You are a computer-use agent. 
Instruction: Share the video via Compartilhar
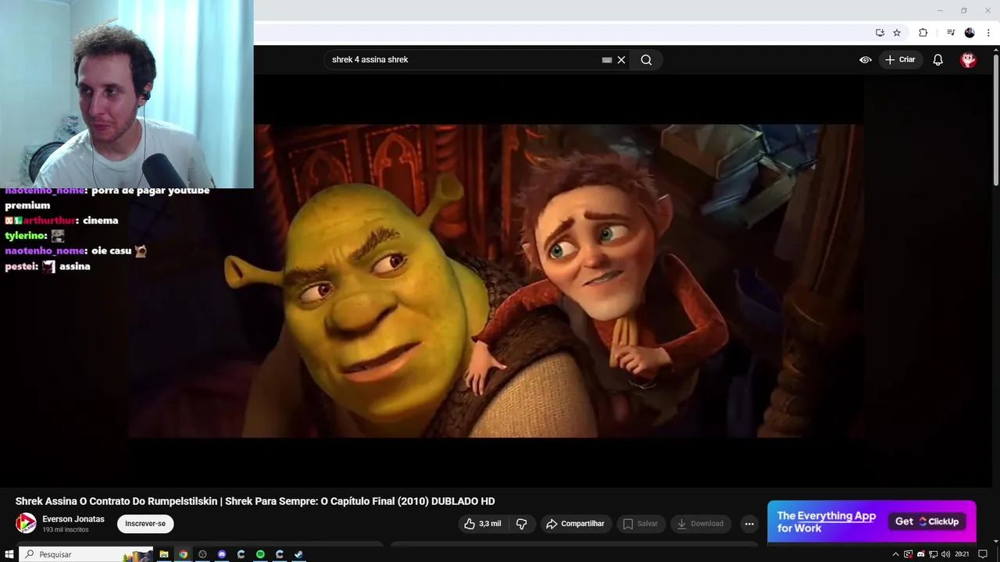(x=575, y=524)
